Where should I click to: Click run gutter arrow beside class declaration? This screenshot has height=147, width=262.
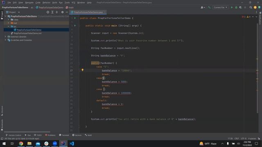[x=75, y=18]
